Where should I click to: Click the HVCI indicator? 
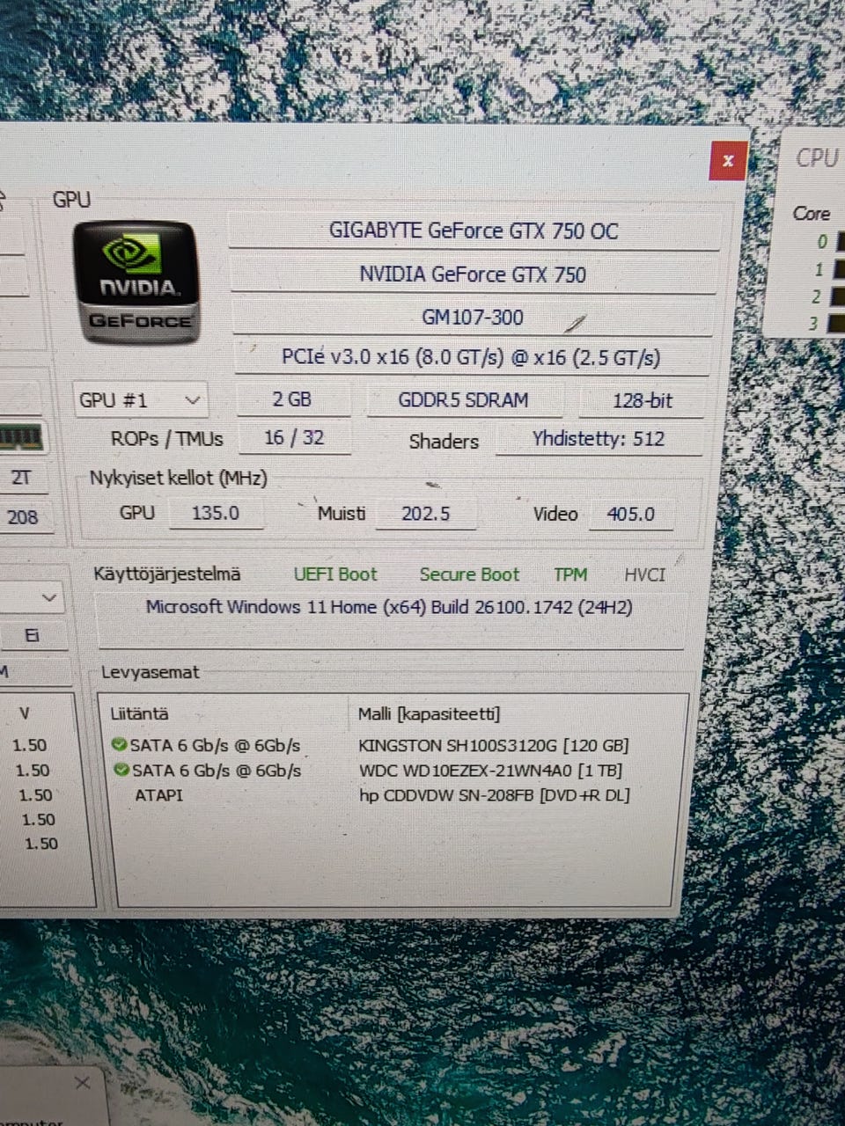pyautogui.click(x=645, y=575)
